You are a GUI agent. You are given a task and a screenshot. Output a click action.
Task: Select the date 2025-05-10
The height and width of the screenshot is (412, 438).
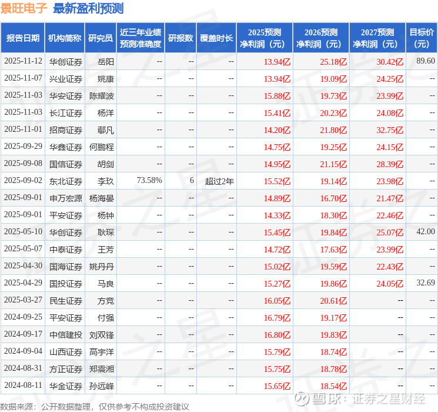coord(23,231)
